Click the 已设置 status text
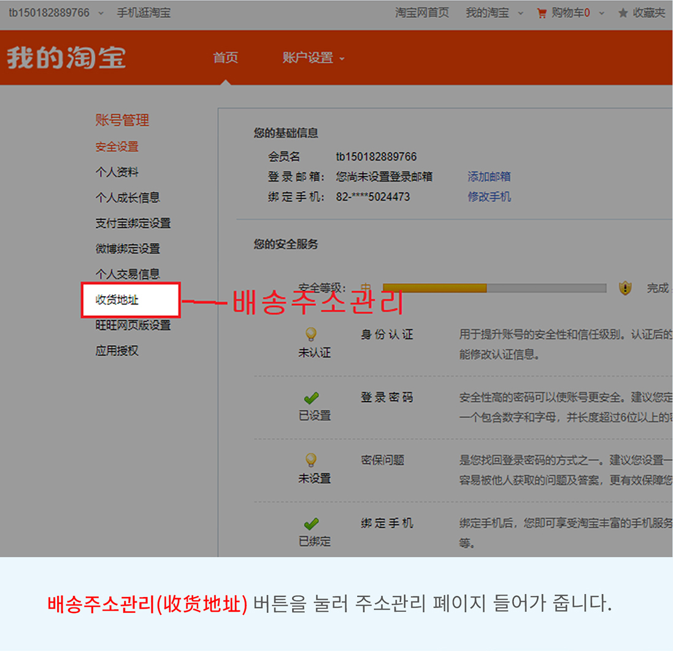 point(314,416)
